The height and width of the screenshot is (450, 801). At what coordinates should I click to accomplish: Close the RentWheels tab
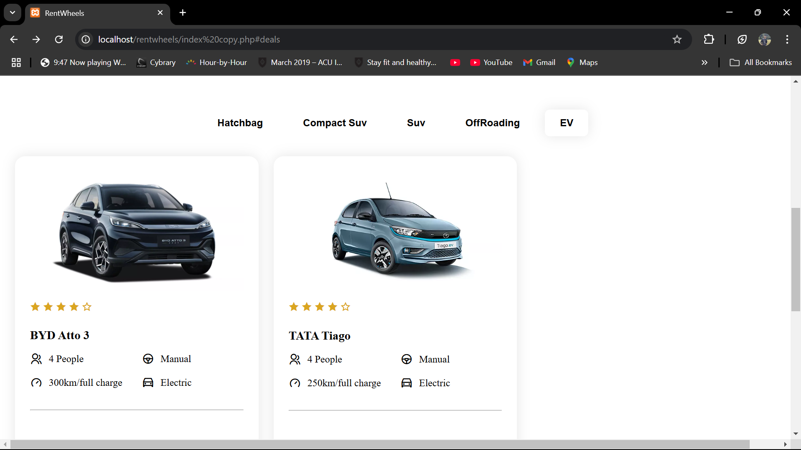[160, 13]
